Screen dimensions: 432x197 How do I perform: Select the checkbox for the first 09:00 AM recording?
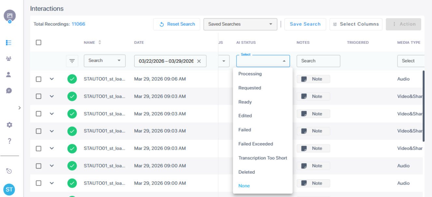click(x=38, y=166)
